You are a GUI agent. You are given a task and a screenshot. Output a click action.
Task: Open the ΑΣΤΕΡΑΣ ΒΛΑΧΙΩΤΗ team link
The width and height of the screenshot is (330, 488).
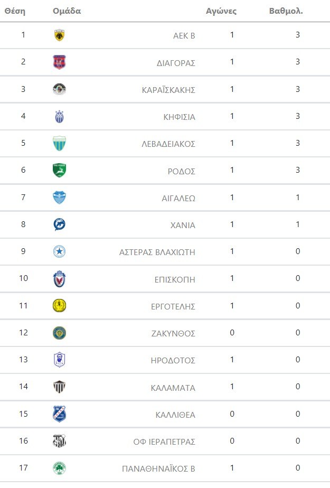coord(157,252)
